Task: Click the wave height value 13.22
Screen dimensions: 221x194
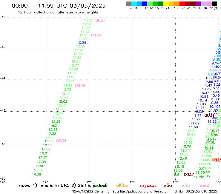Action: tap(88, 20)
